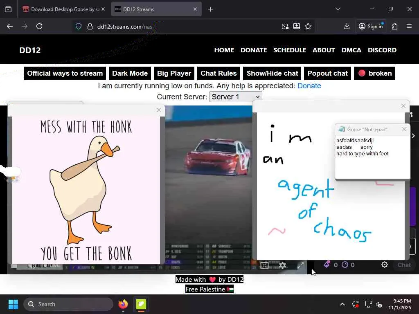Image resolution: width=419 pixels, height=314 pixels.
Task: Follow the blue Donate link
Action: coord(309,86)
